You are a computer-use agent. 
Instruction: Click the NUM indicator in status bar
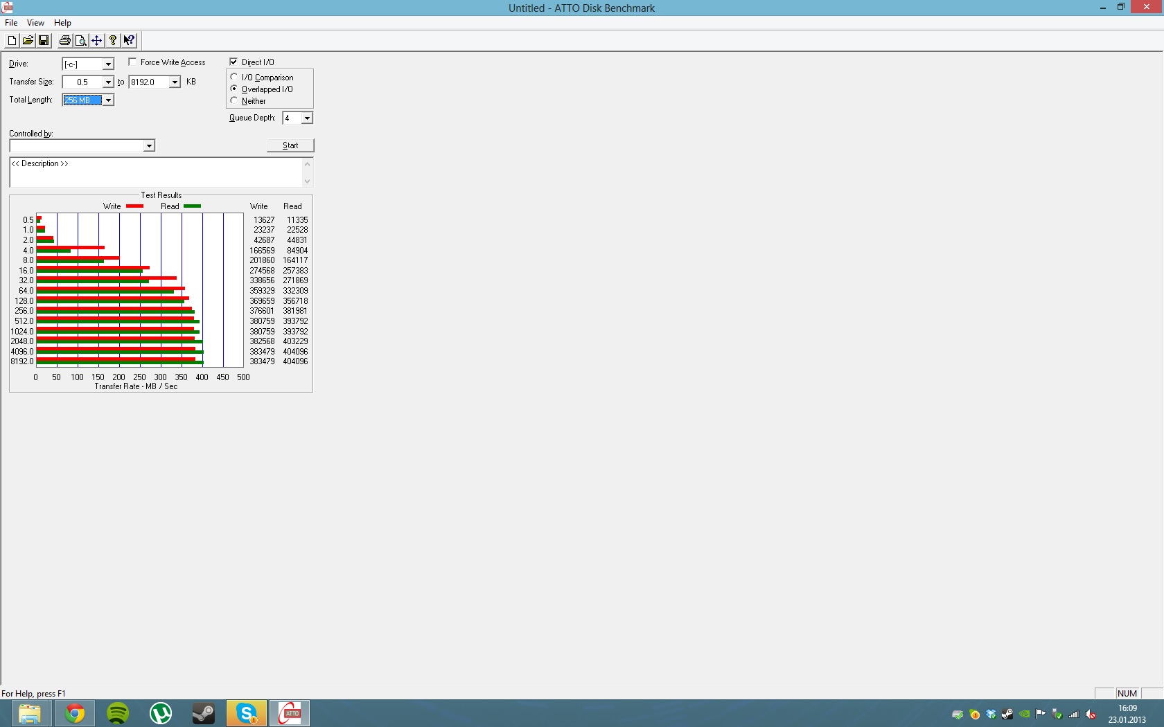click(1127, 694)
